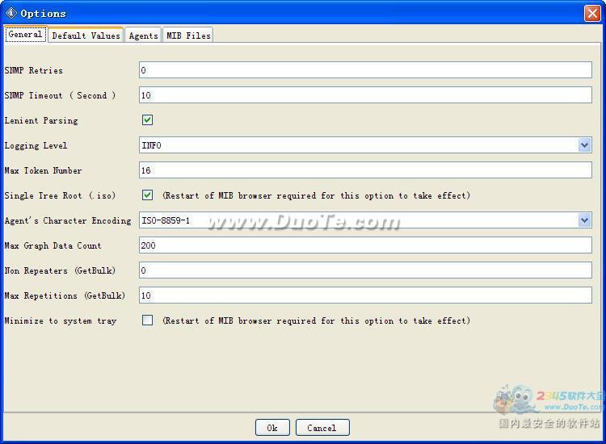
Task: Switch to the General tab
Action: point(26,35)
